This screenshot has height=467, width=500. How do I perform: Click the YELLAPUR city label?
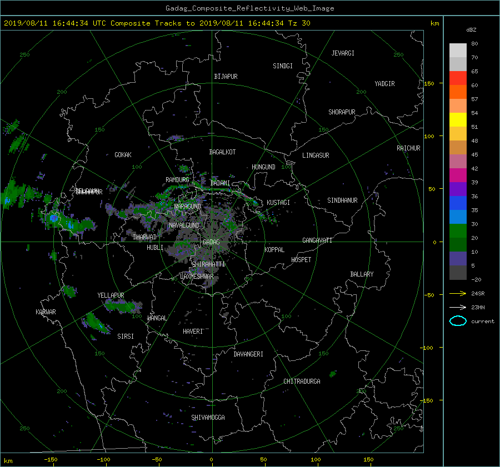[111, 295]
